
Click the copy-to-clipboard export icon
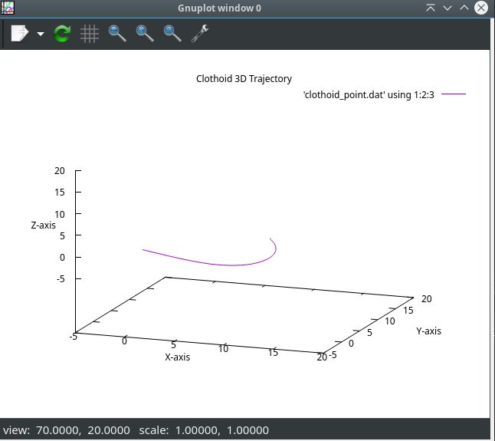(20, 33)
